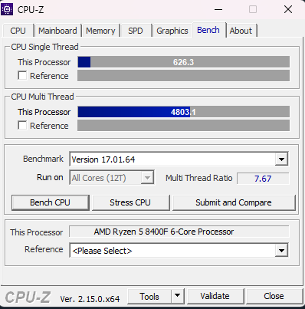This screenshot has height=309, width=305.
Task: Click the Validate button
Action: pyautogui.click(x=215, y=296)
